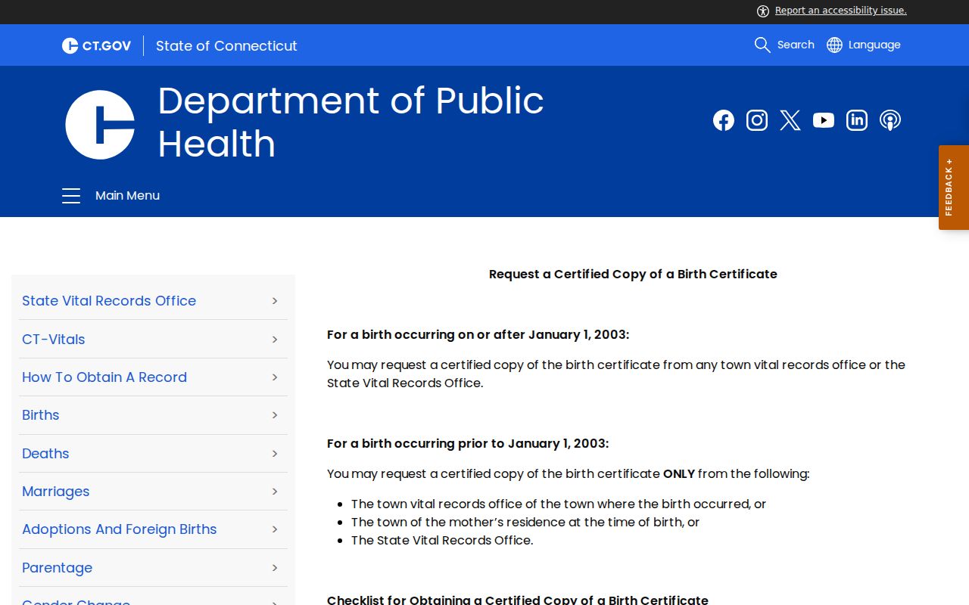Screen dimensions: 969x605
Task: Open the podcast social icon
Action: click(890, 120)
